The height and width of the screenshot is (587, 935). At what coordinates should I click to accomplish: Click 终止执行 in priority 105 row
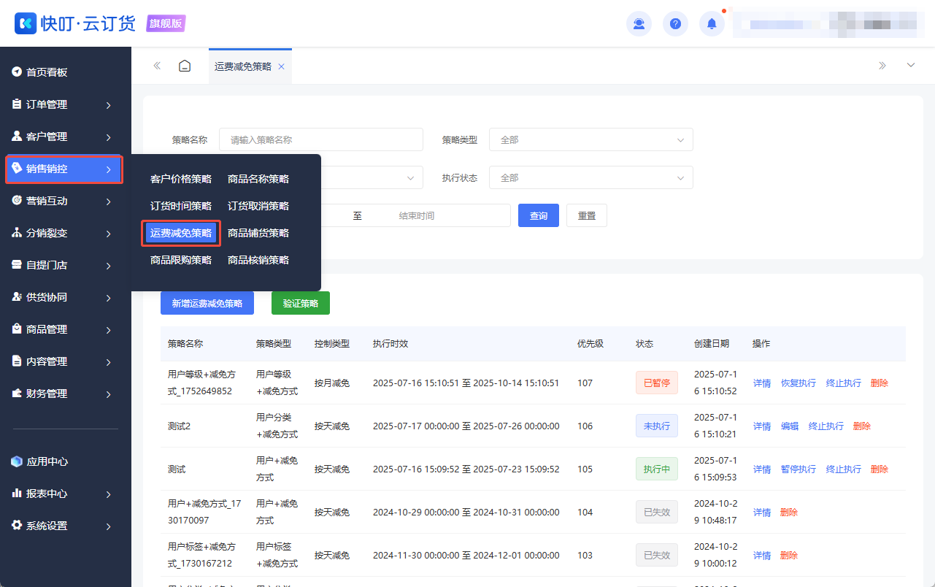pyautogui.click(x=844, y=469)
